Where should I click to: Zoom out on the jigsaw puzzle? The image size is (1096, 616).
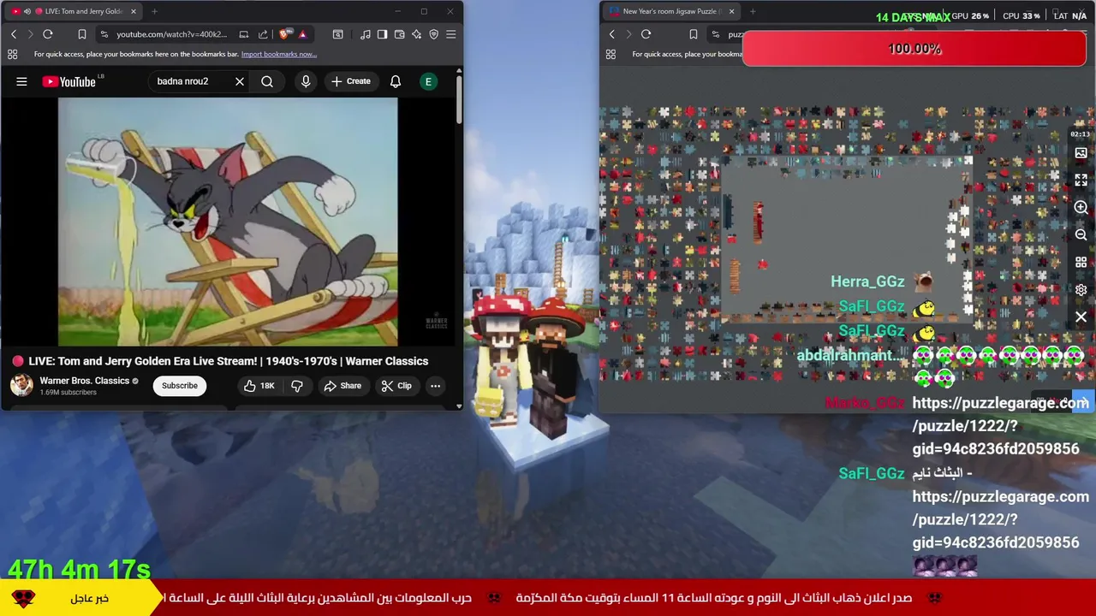[1081, 235]
